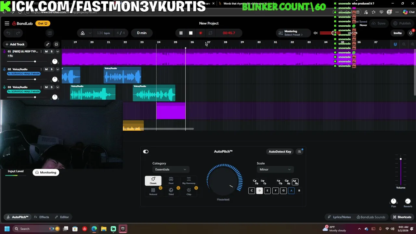Select the Big Harmony preset
This screenshot has height=234, width=416.
[189, 181]
